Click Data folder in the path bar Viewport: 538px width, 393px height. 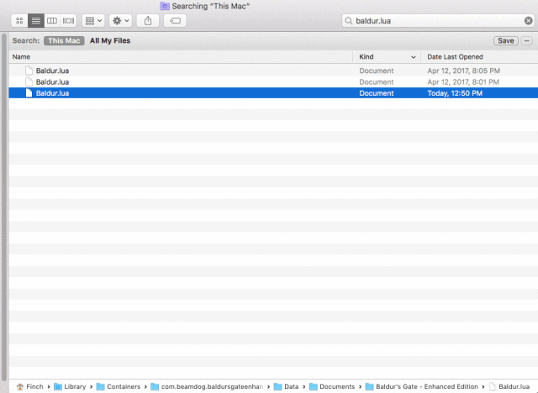[286, 386]
